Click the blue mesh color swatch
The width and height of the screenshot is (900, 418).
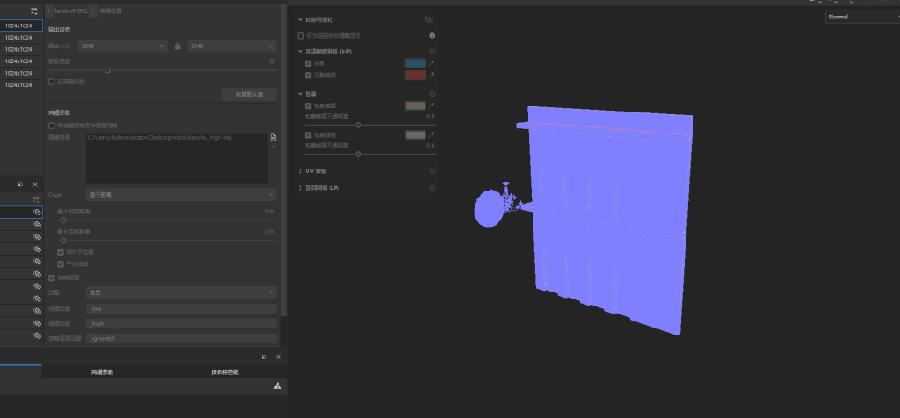tap(416, 63)
